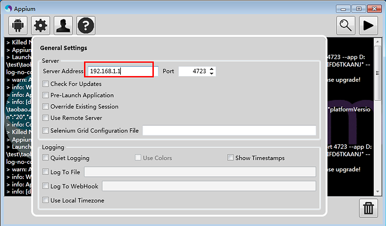The image size is (386, 226).
Task: Click log scrollbar down arrow
Action: (x=378, y=192)
